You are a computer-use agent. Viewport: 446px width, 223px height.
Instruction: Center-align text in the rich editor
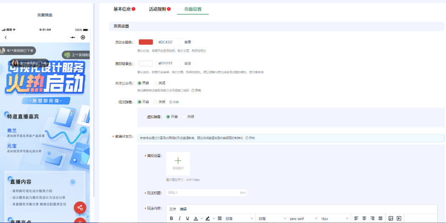coord(364,218)
